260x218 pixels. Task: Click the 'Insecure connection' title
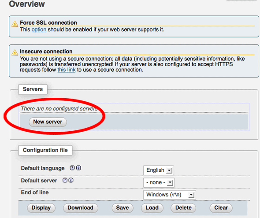click(x=46, y=52)
